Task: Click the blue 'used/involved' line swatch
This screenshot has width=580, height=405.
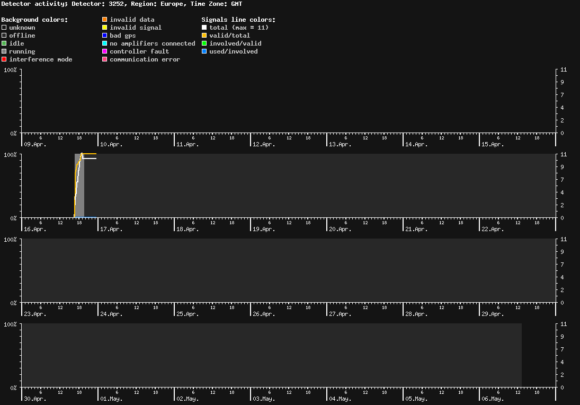Action: pyautogui.click(x=204, y=51)
